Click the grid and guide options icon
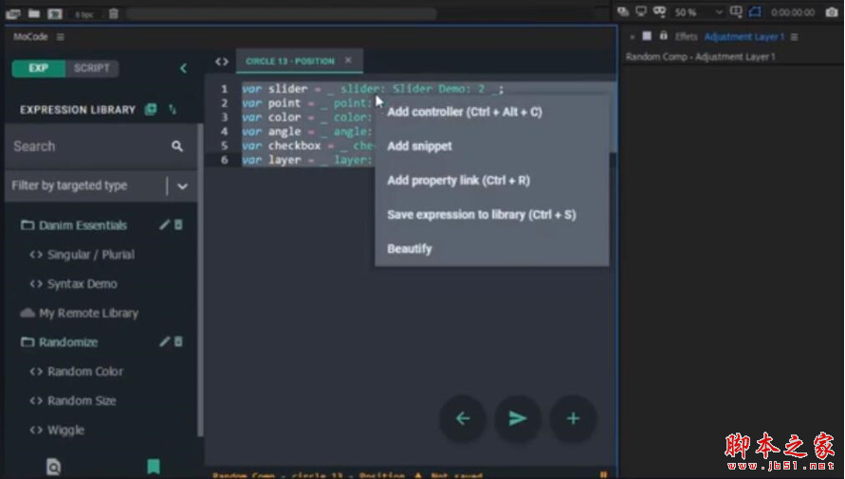845x479 pixels. (x=736, y=11)
